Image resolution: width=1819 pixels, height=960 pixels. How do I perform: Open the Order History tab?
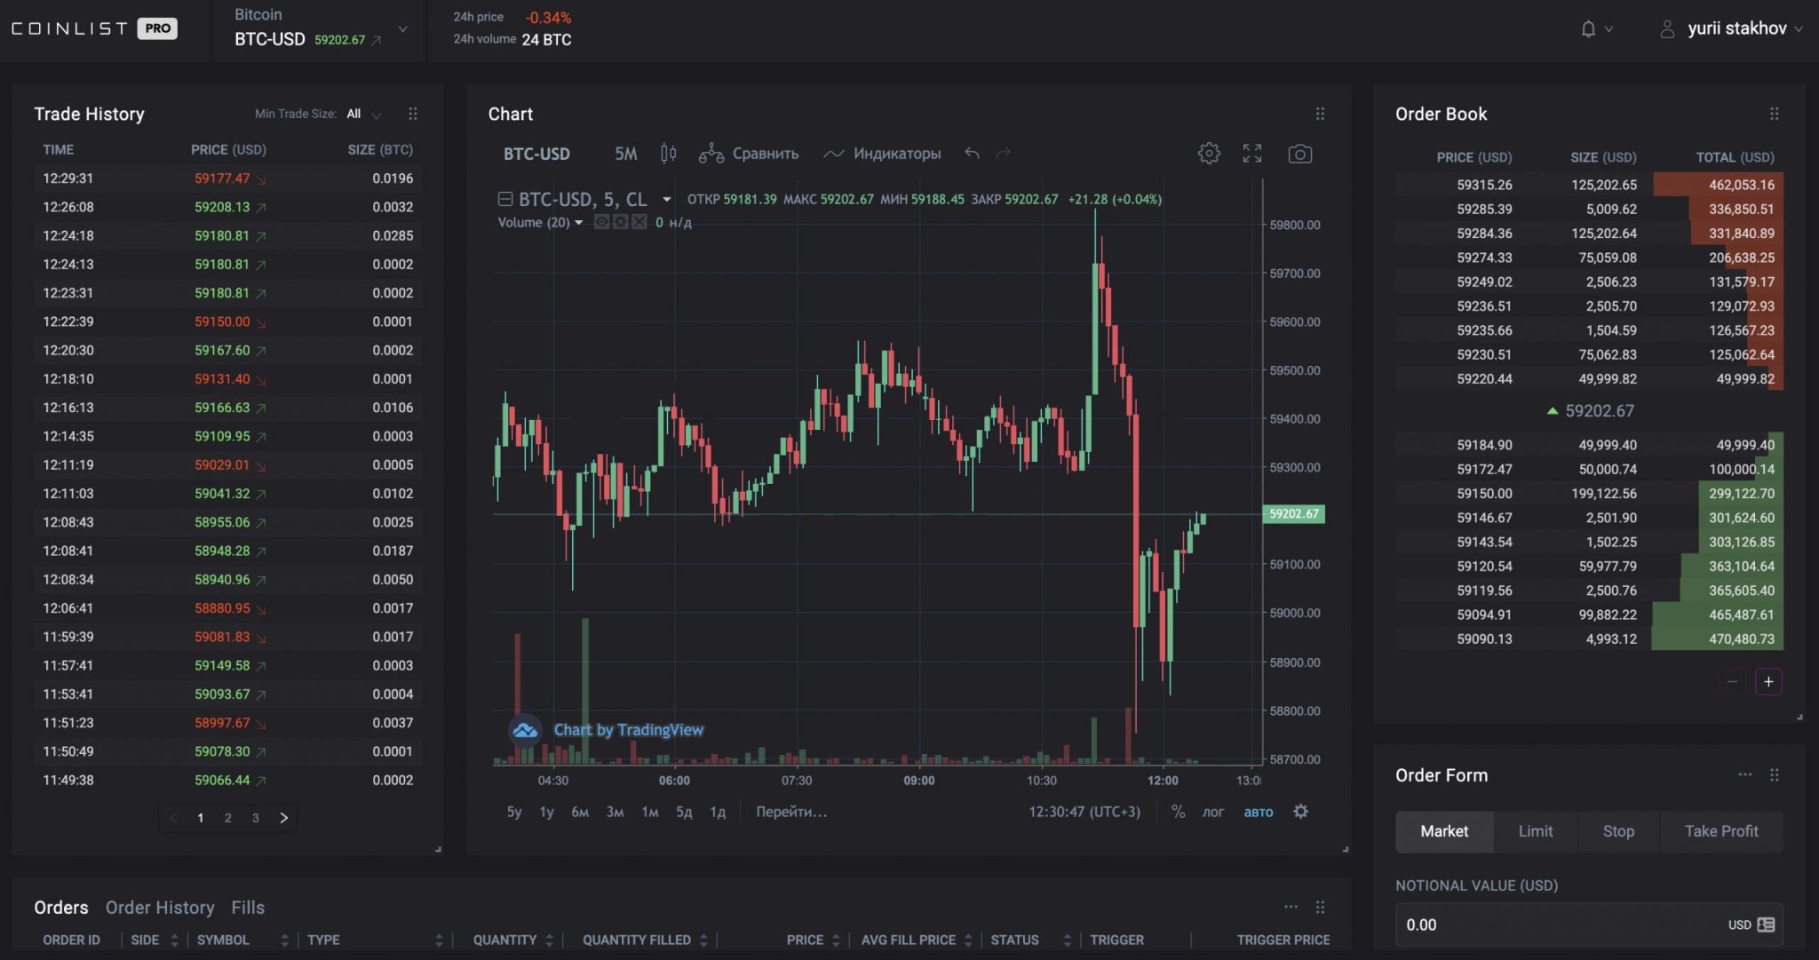[x=160, y=908]
